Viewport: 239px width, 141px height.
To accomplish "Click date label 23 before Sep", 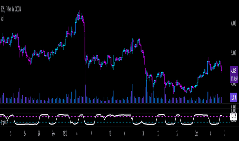I will [10, 134].
